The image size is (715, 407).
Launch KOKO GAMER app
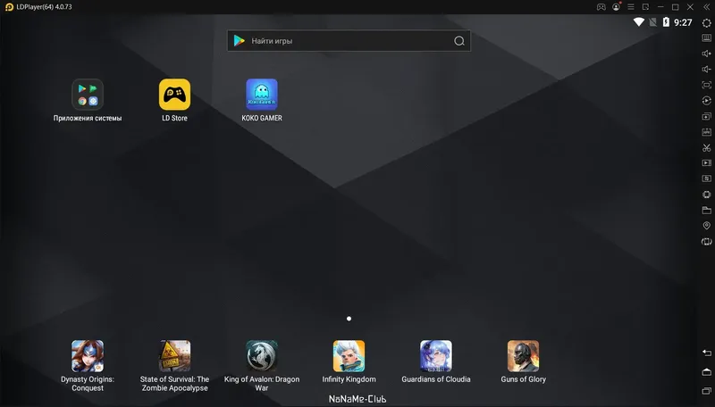click(262, 100)
